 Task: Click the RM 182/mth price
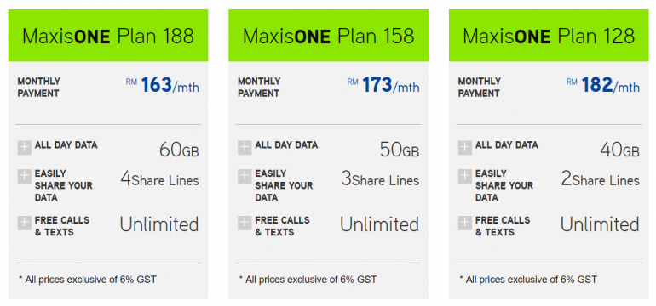(603, 86)
